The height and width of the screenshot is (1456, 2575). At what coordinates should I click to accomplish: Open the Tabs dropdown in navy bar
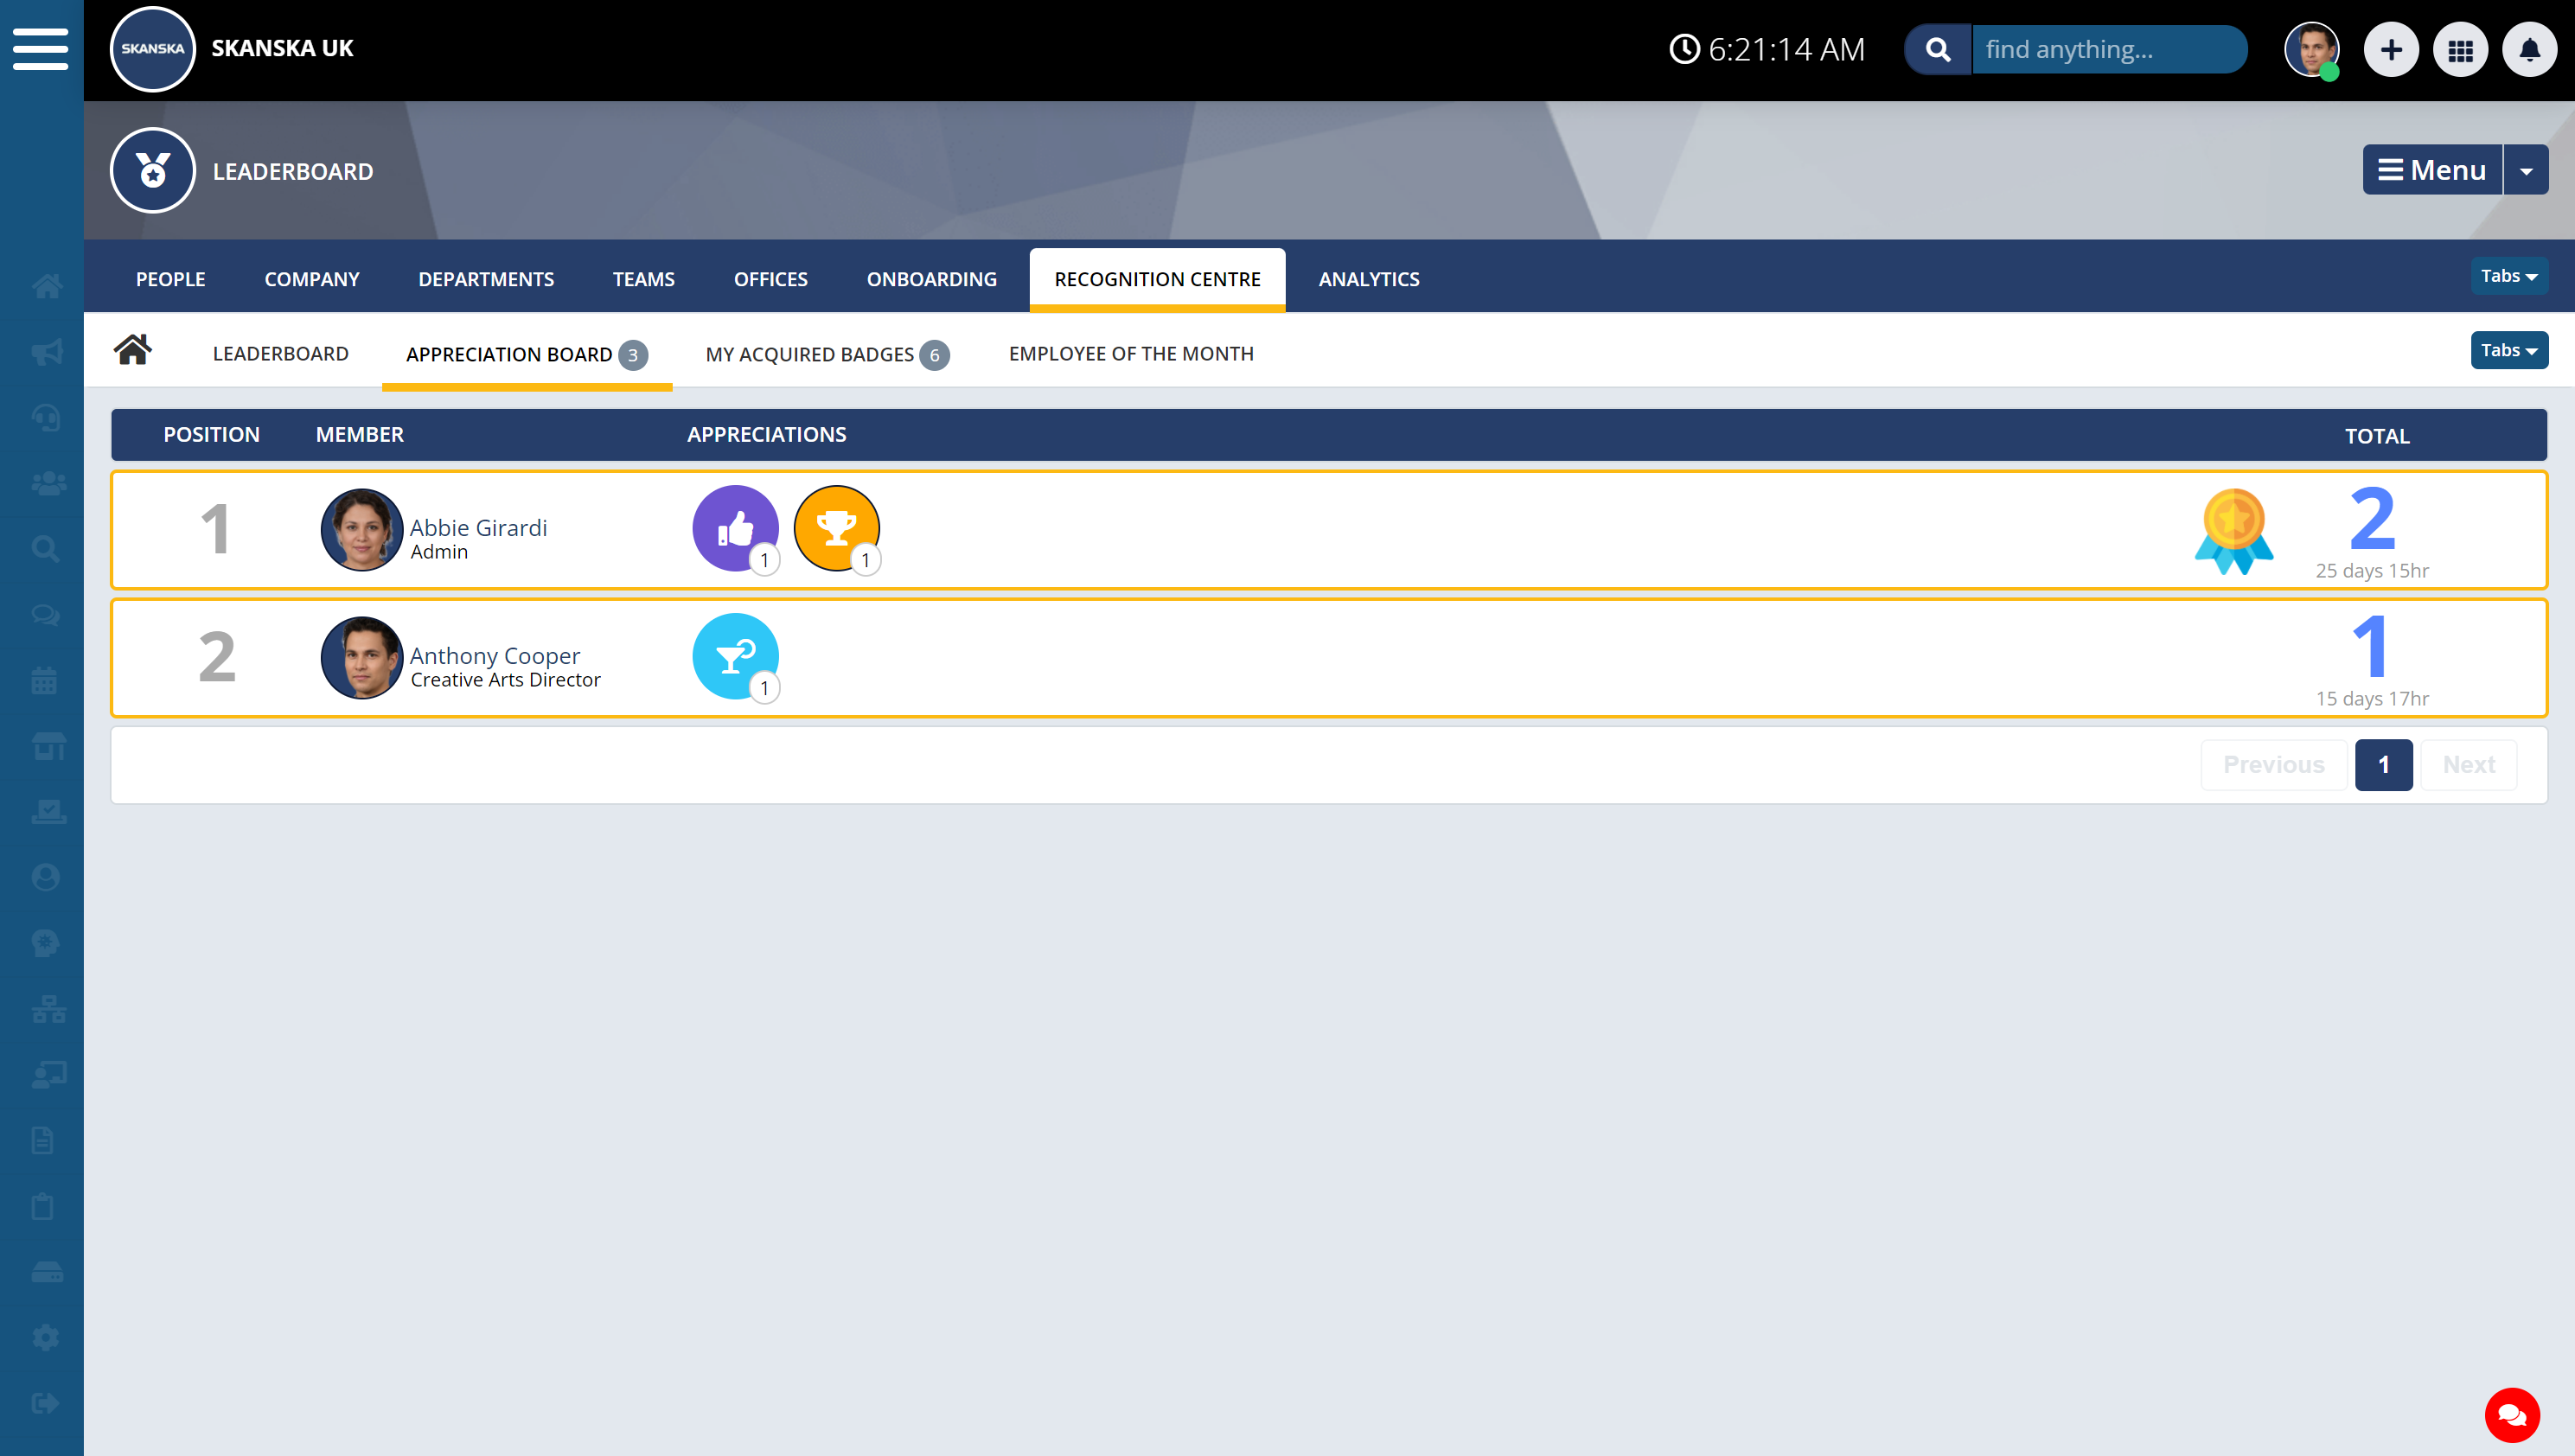click(x=2508, y=276)
